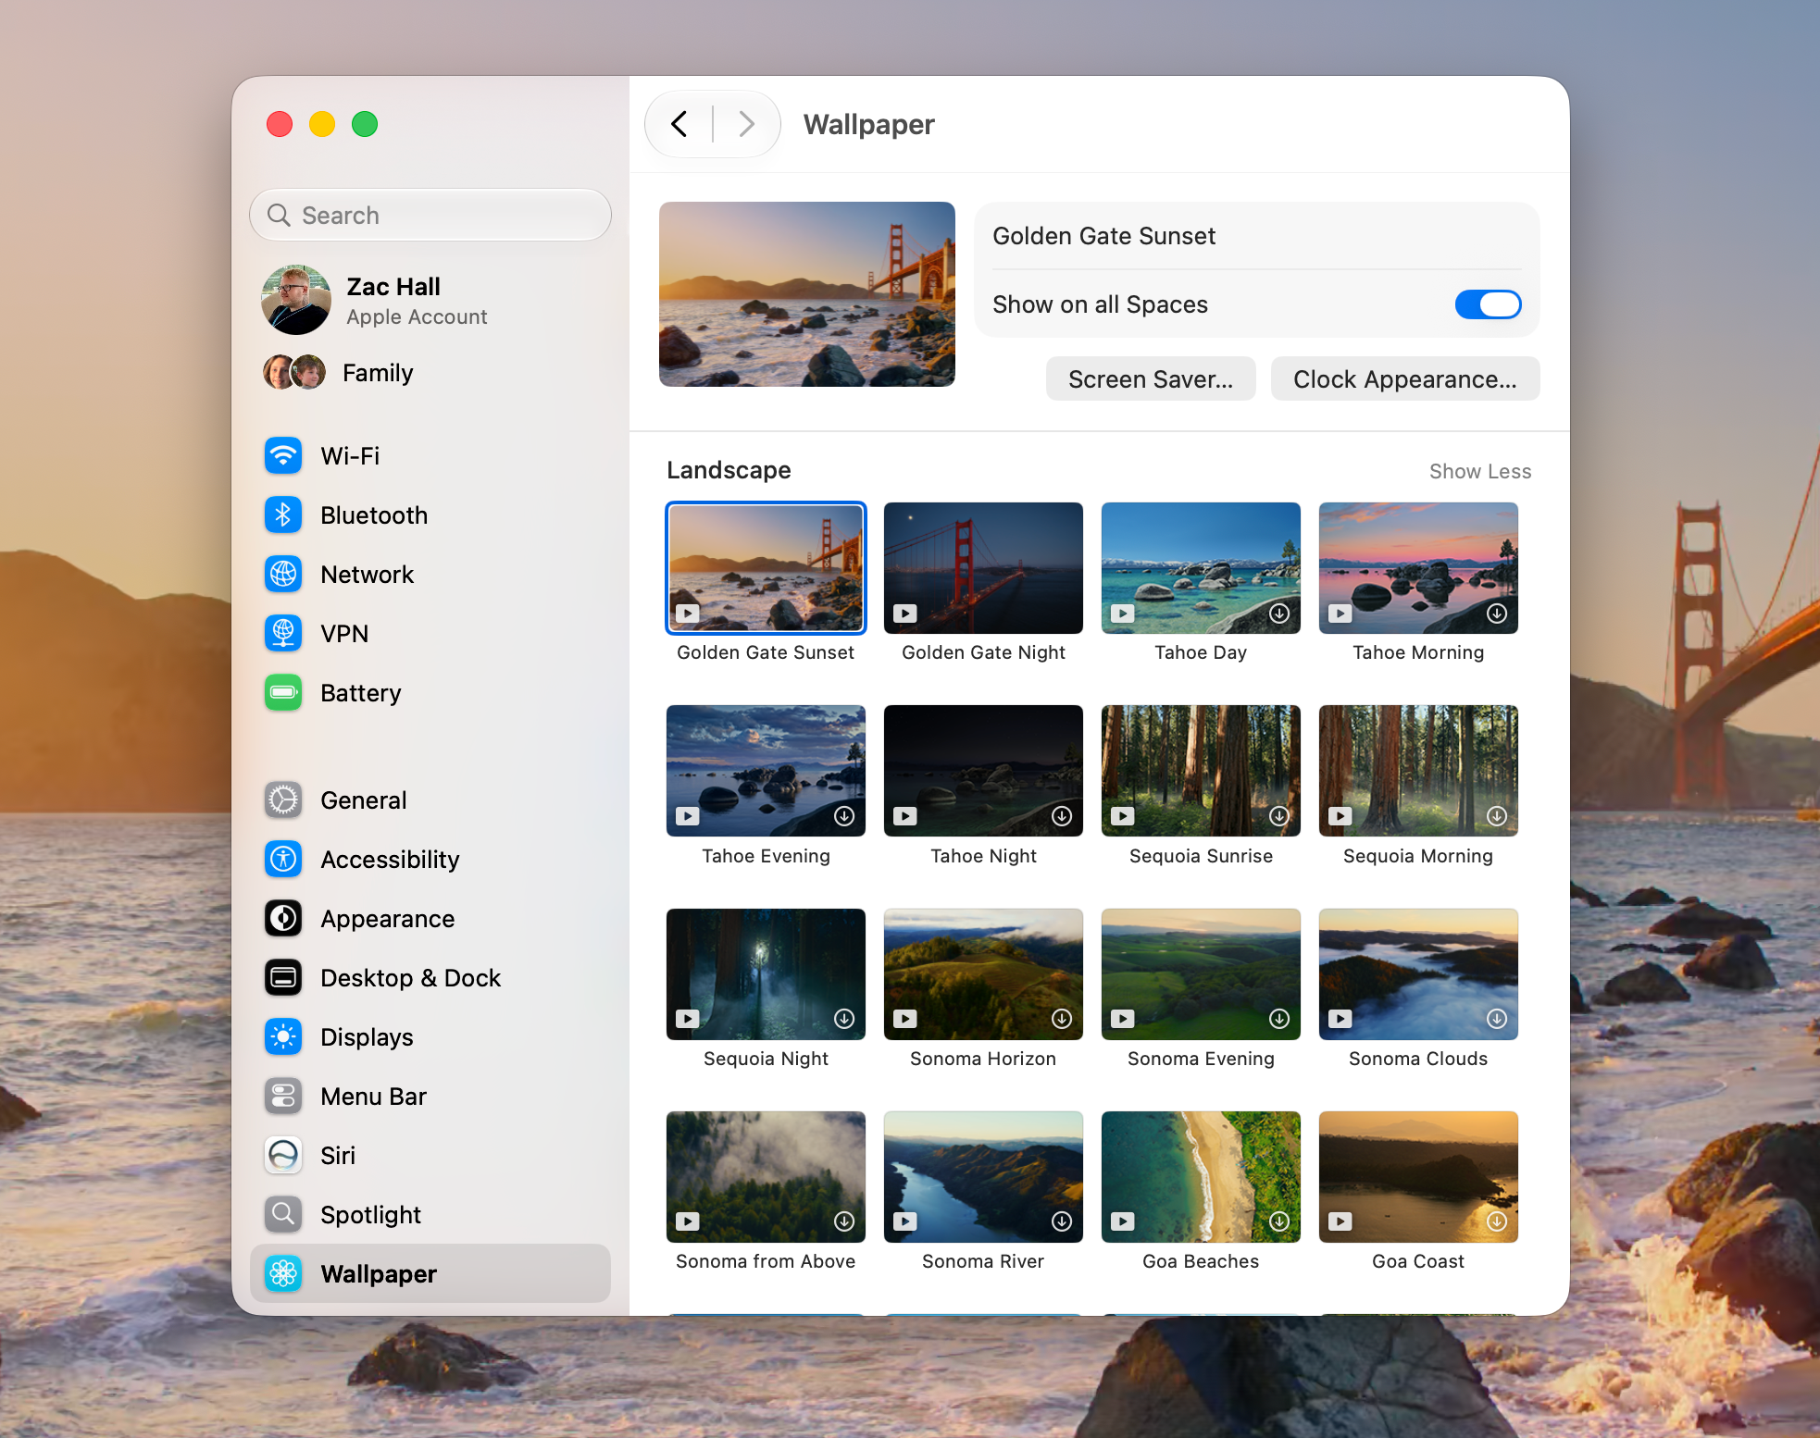Toggle Show on all Spaces switch
Viewport: 1820px width, 1438px height.
1488,304
